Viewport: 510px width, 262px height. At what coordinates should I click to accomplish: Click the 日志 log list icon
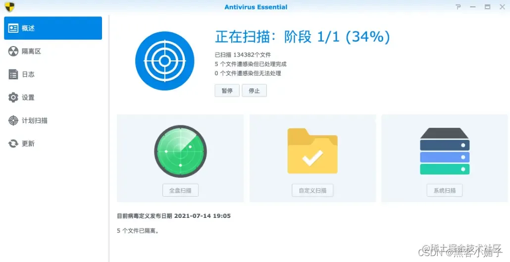point(13,74)
